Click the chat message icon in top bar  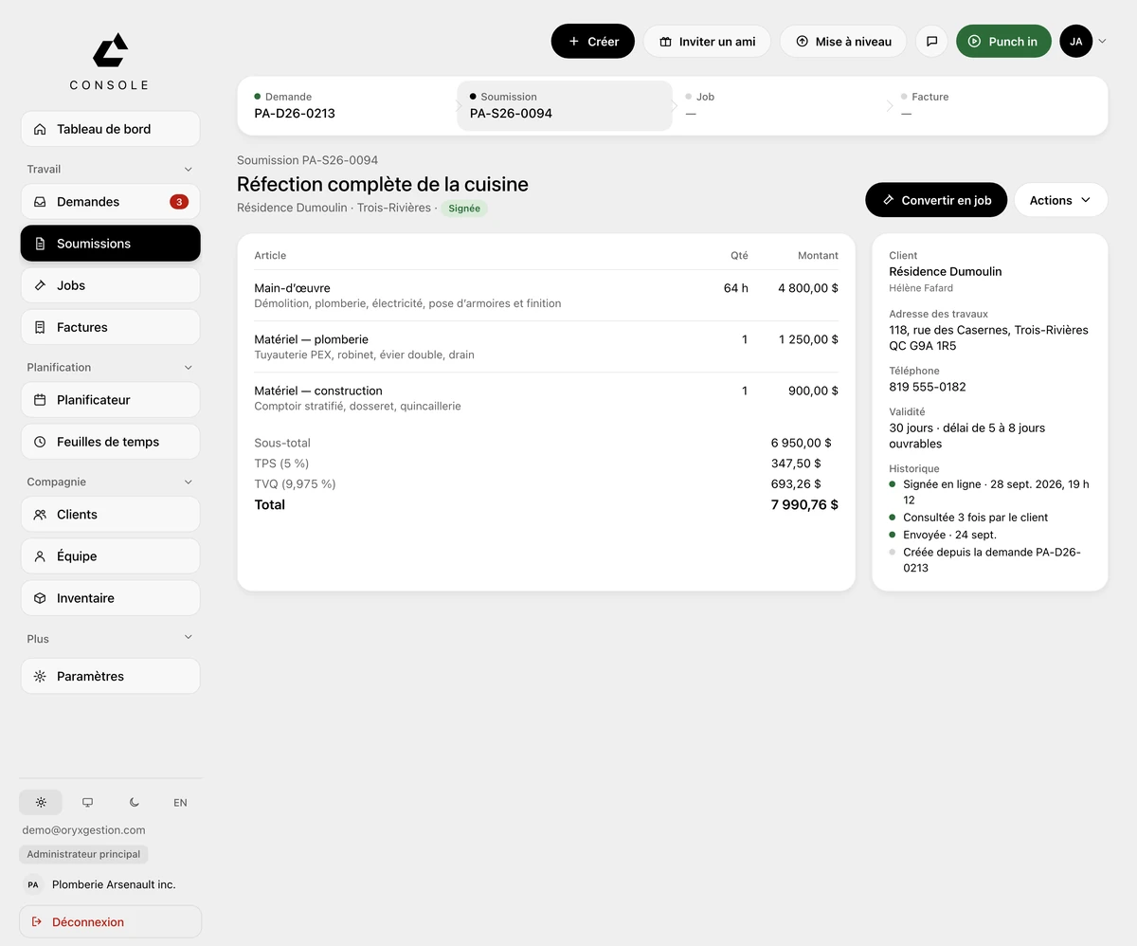pos(931,42)
